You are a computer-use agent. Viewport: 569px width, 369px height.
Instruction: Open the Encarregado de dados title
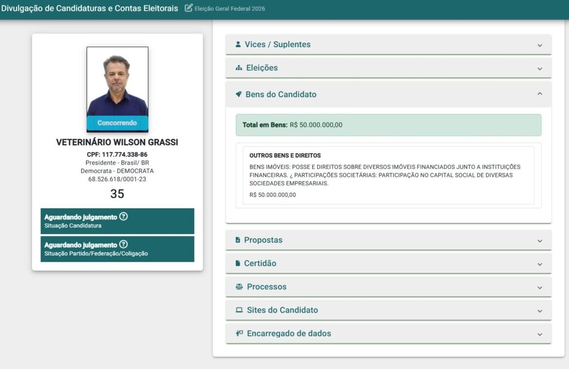tap(289, 333)
